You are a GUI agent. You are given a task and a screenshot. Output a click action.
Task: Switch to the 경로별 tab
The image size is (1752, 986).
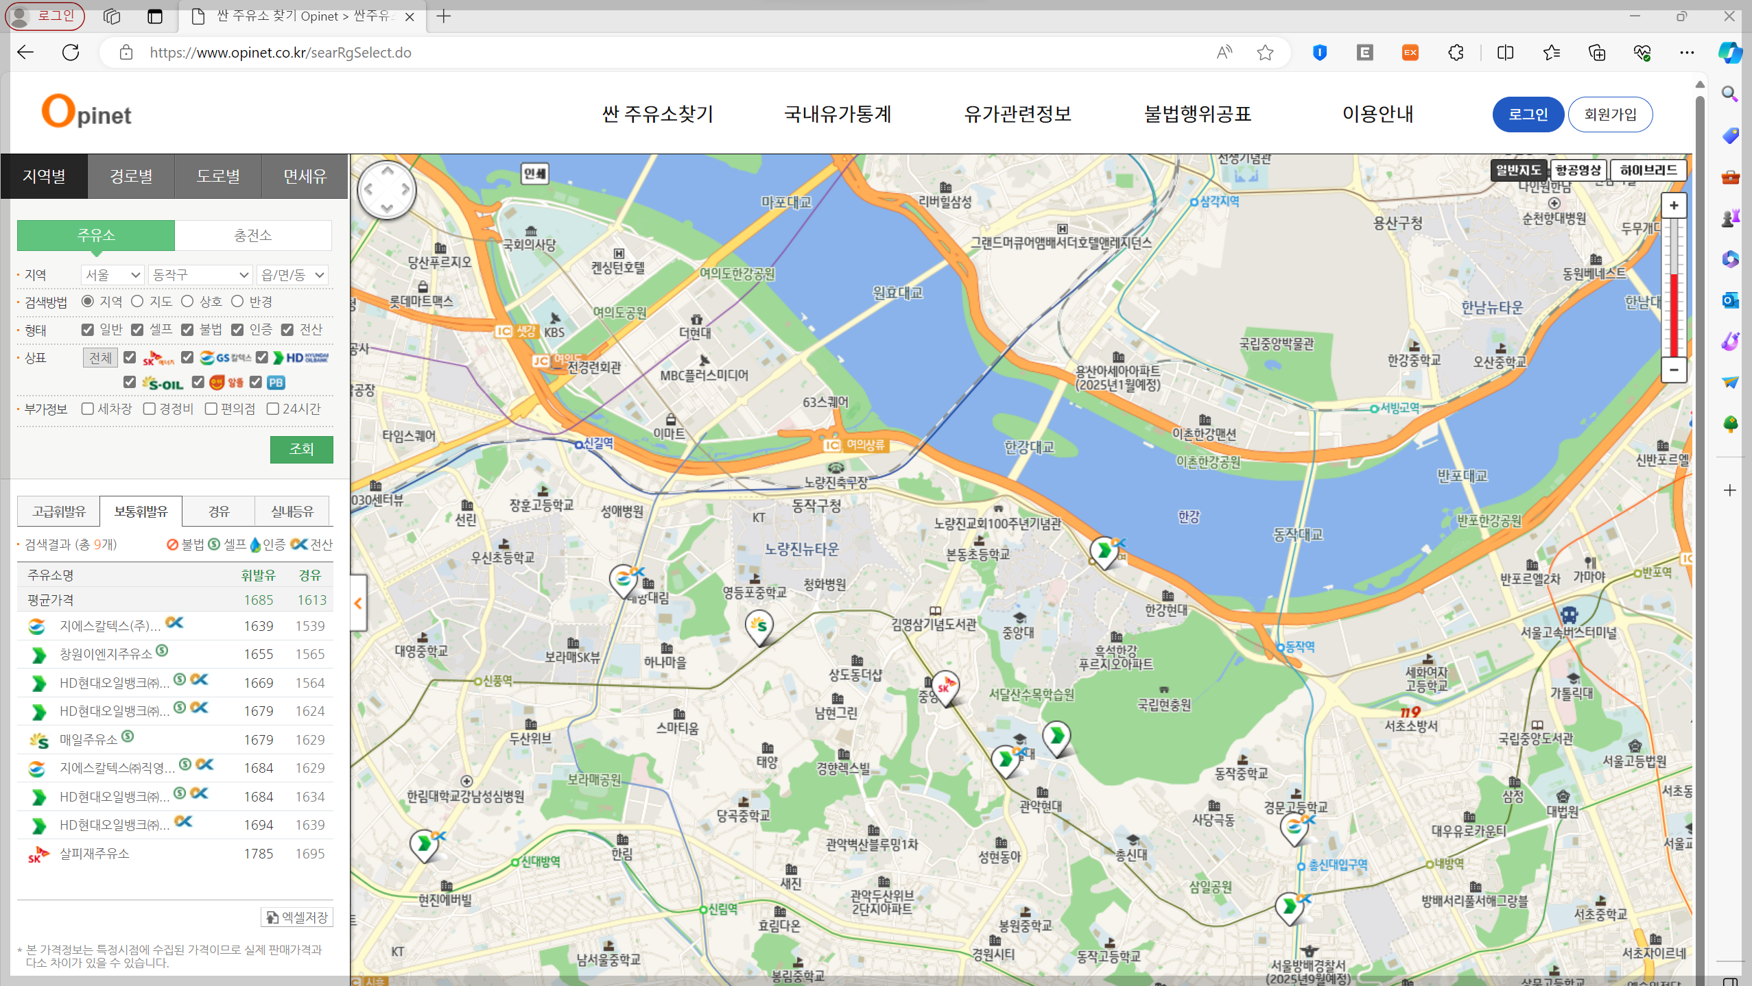(131, 176)
